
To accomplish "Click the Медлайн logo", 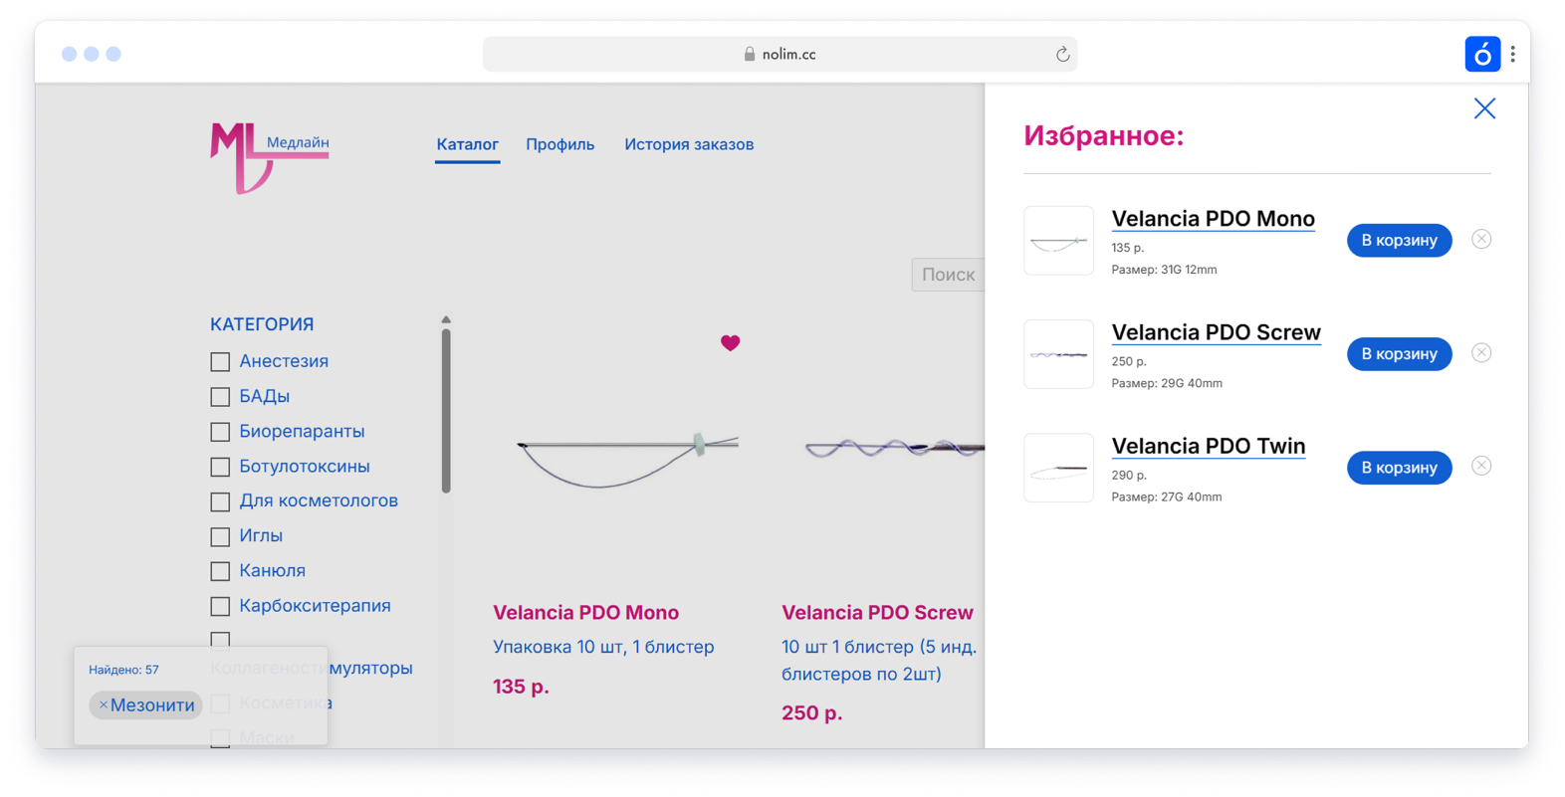I will tap(269, 157).
